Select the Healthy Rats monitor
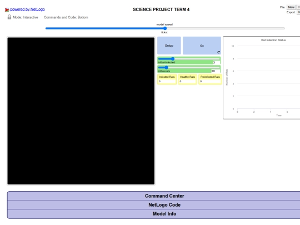This screenshot has height=225, width=300. 187,79
